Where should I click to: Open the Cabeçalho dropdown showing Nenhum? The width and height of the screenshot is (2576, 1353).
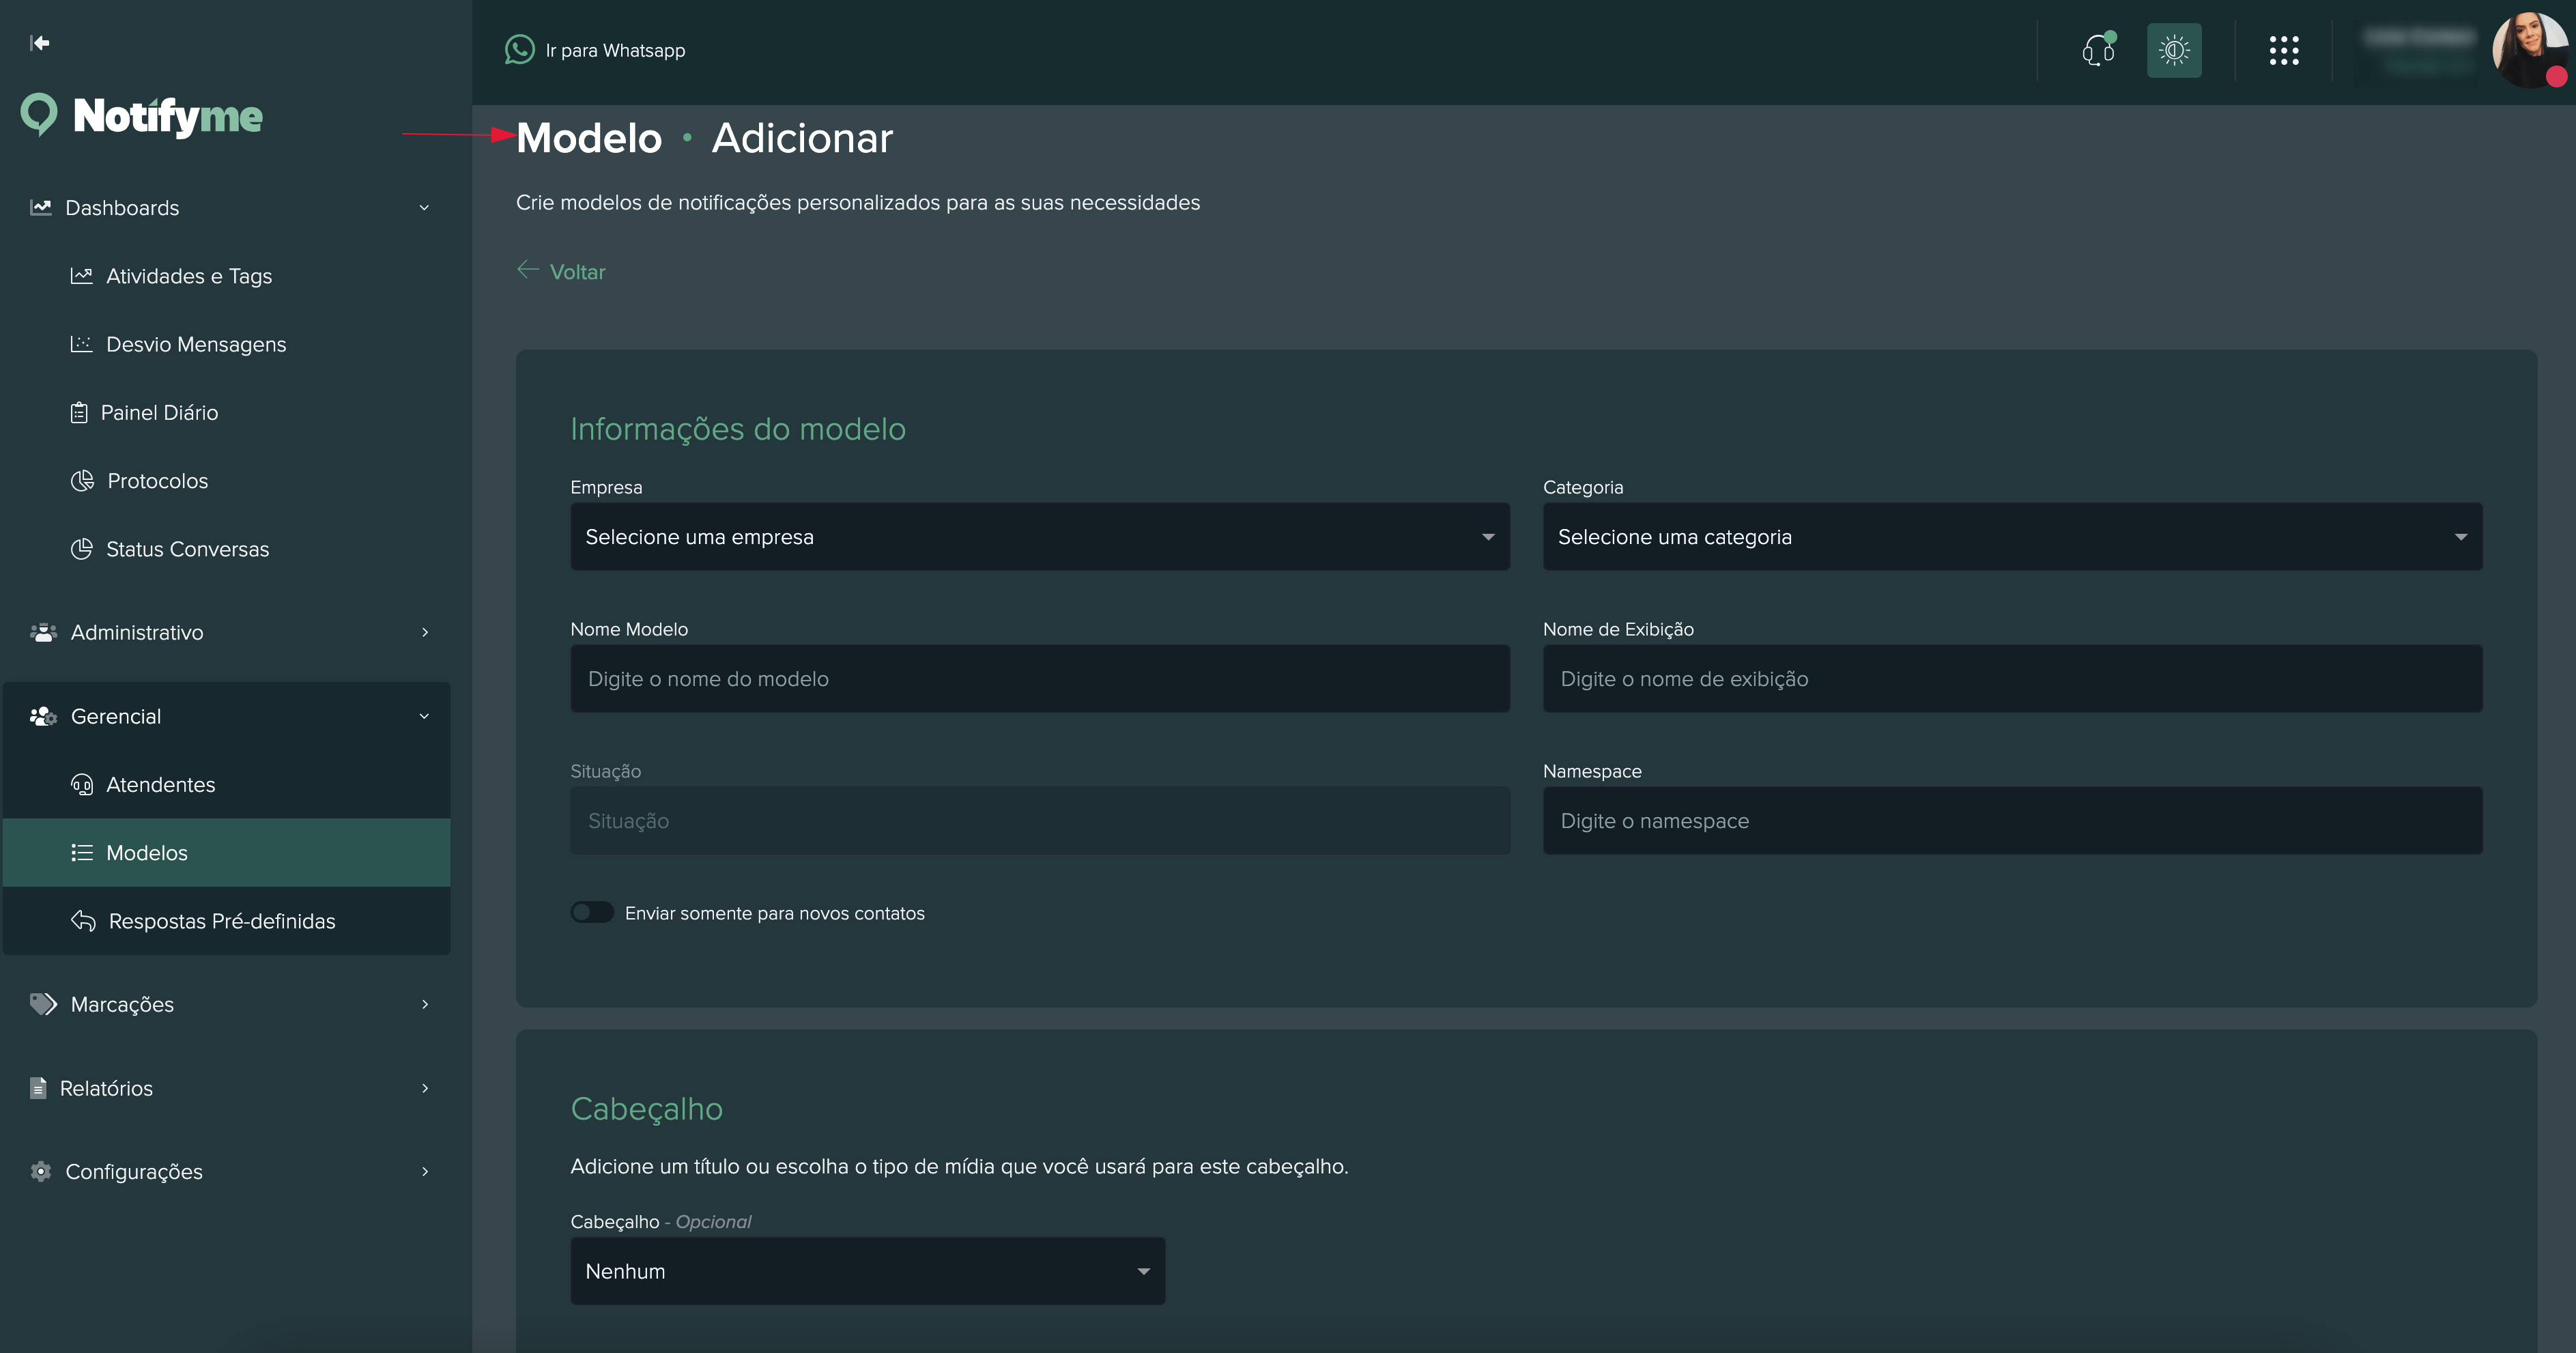(866, 1270)
